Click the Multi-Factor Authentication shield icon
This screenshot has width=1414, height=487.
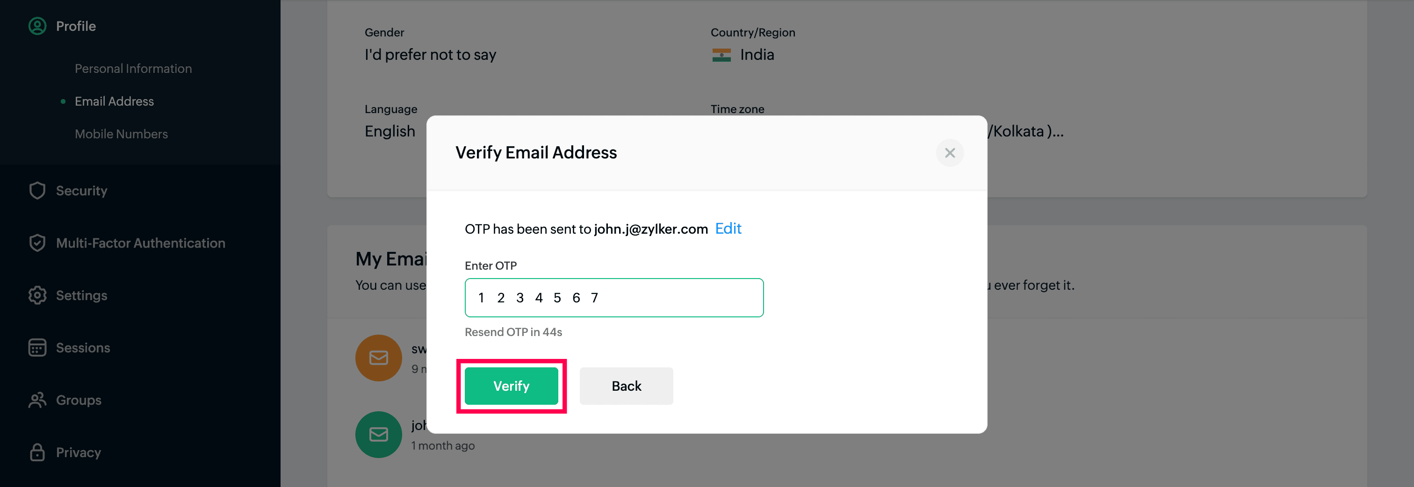click(37, 243)
